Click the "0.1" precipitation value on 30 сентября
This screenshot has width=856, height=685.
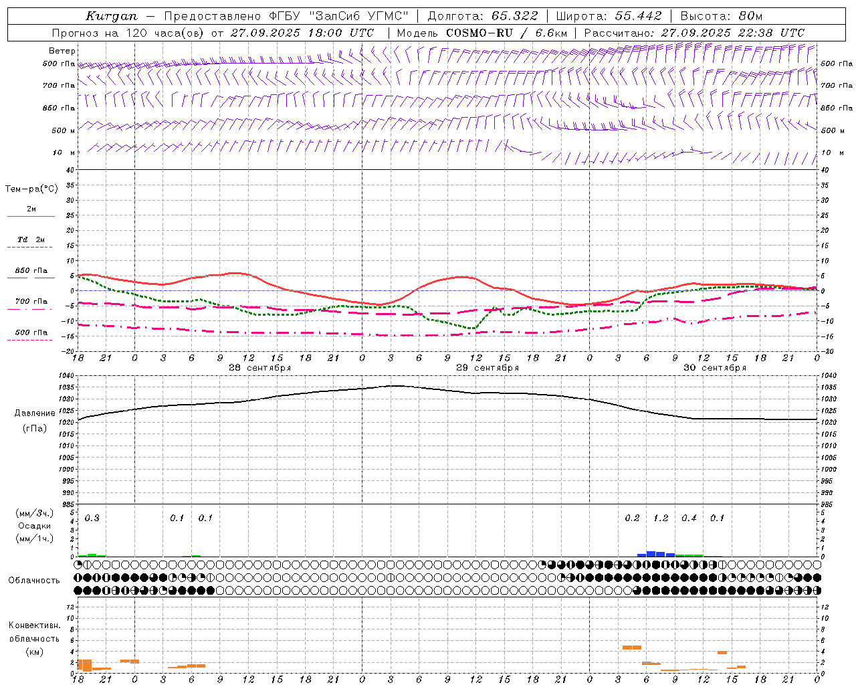(717, 518)
